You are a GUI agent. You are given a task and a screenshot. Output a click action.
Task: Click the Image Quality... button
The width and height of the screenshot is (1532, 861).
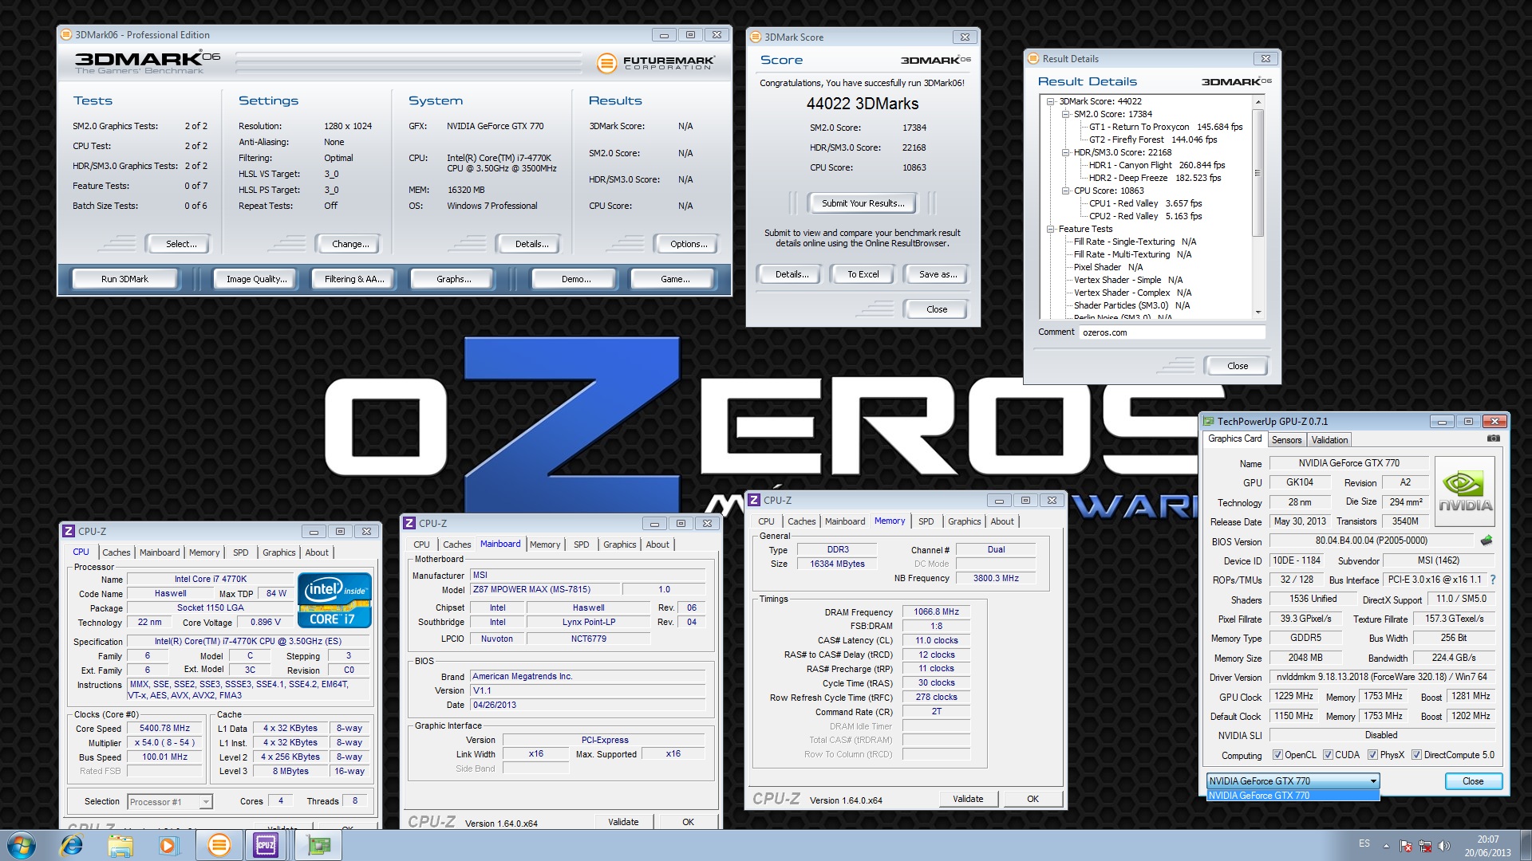[x=255, y=279]
